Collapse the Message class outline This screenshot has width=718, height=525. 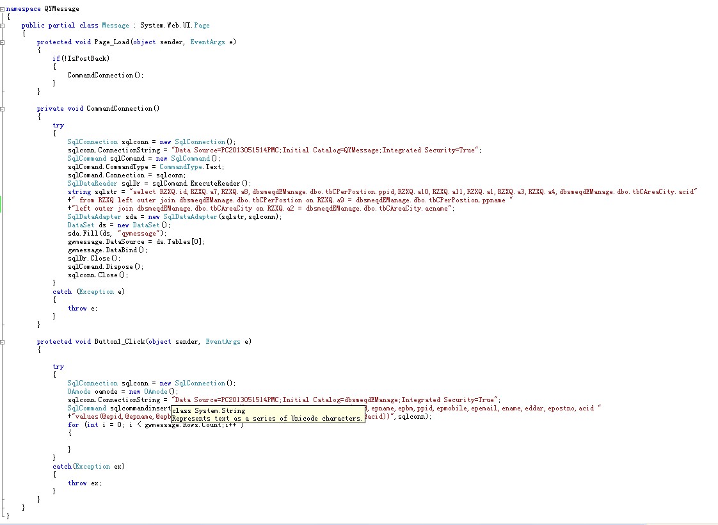coord(3,26)
